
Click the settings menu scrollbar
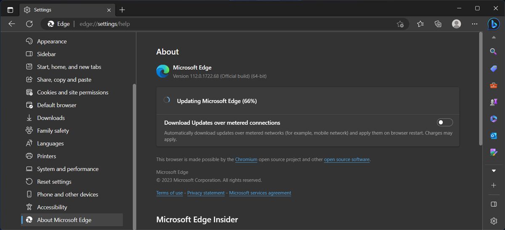coord(134,156)
